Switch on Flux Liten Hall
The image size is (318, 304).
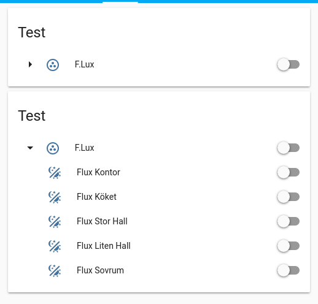click(x=289, y=246)
